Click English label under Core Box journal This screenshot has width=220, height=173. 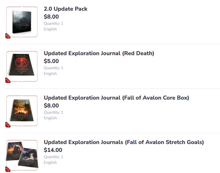coord(50,118)
